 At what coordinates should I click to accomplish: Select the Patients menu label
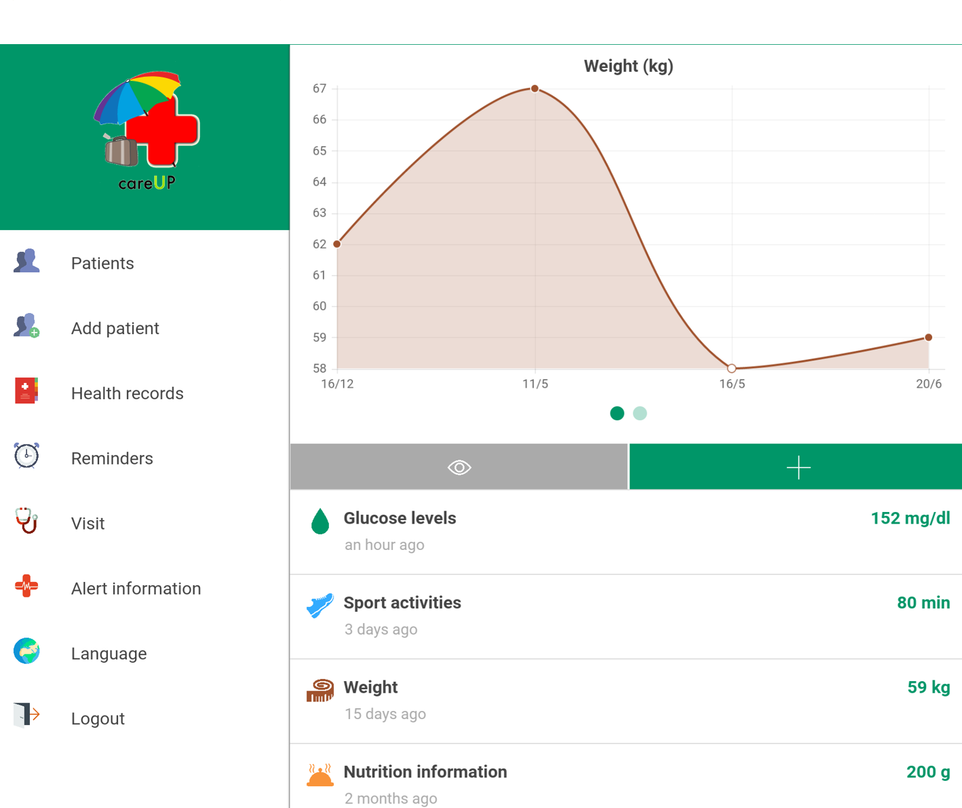(102, 263)
